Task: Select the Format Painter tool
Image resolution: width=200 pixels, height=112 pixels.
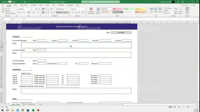Action: pos(11,13)
